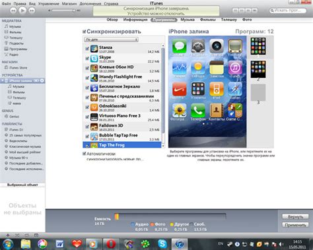Select the Camera icon on iPhone screen
Image resolution: width=313 pixels, height=250 pixels.
point(217,46)
